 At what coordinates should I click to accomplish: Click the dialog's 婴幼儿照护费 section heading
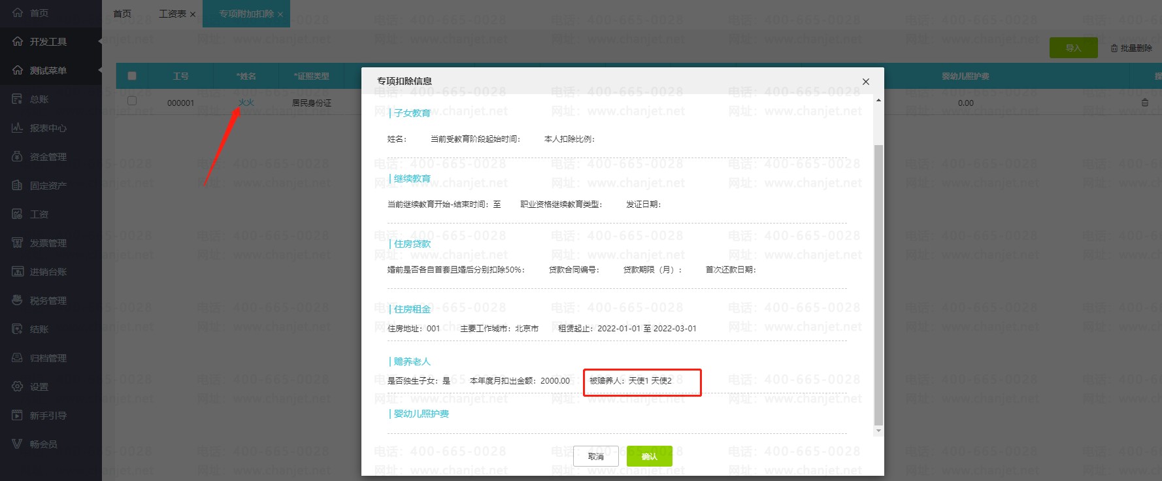421,414
